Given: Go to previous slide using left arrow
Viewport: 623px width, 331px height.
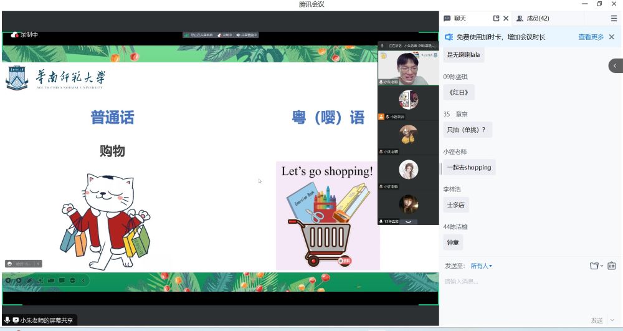Looking at the screenshot, I should [x=9, y=281].
